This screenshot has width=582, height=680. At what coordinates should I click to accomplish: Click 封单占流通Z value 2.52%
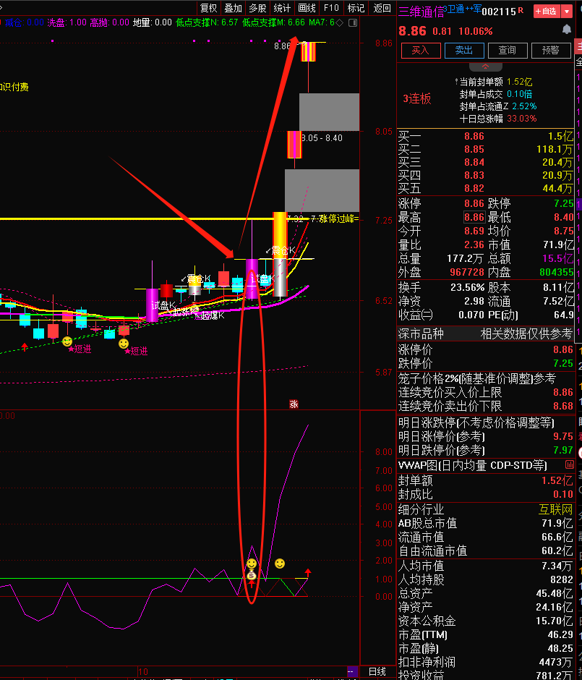pyautogui.click(x=524, y=106)
